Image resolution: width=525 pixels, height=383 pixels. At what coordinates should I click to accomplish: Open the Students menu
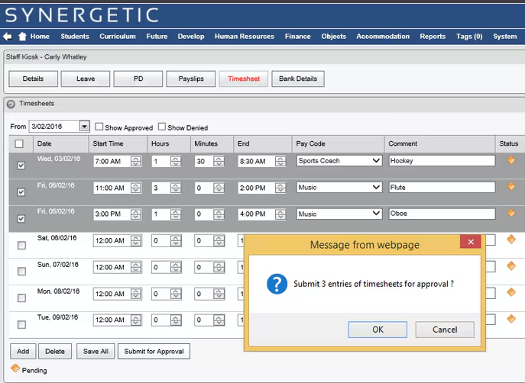pos(75,37)
